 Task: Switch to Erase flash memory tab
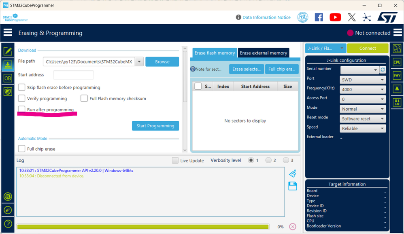(215, 53)
